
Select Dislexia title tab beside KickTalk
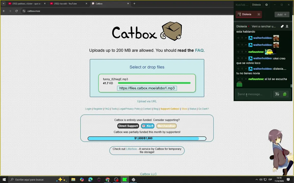[x=256, y=5]
